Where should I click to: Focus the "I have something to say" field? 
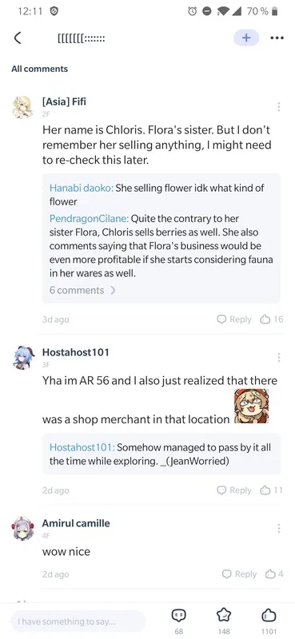point(78,621)
